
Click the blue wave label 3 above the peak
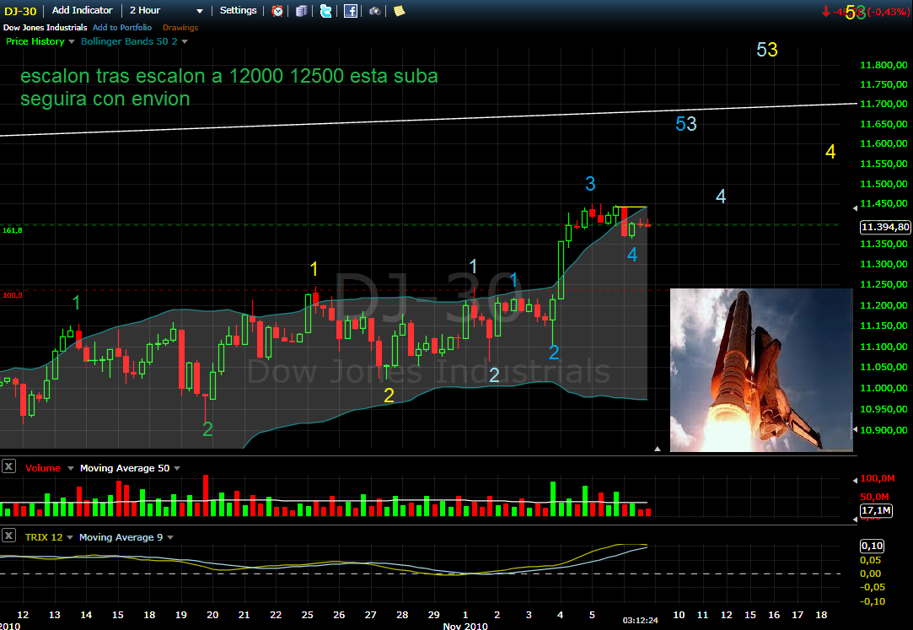(590, 184)
